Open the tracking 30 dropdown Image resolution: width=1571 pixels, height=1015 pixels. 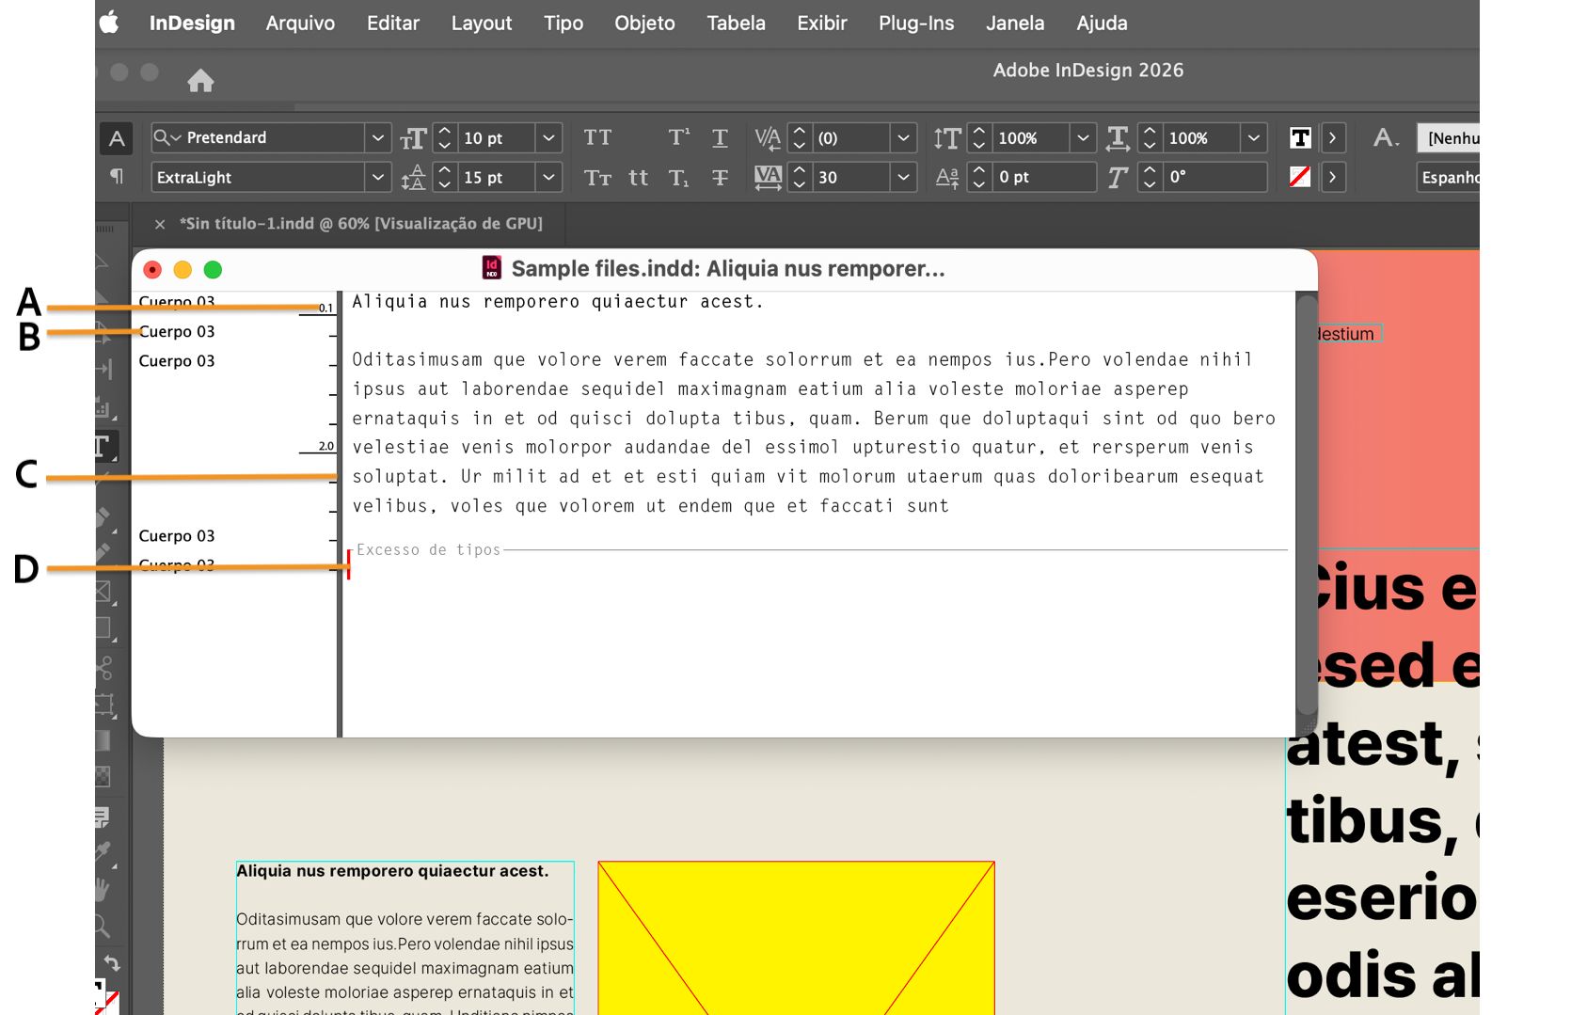[x=903, y=177]
